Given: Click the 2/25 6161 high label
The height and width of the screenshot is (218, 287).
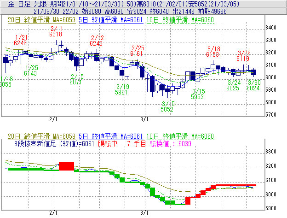Looking at the screenshot, I should 137,51.
